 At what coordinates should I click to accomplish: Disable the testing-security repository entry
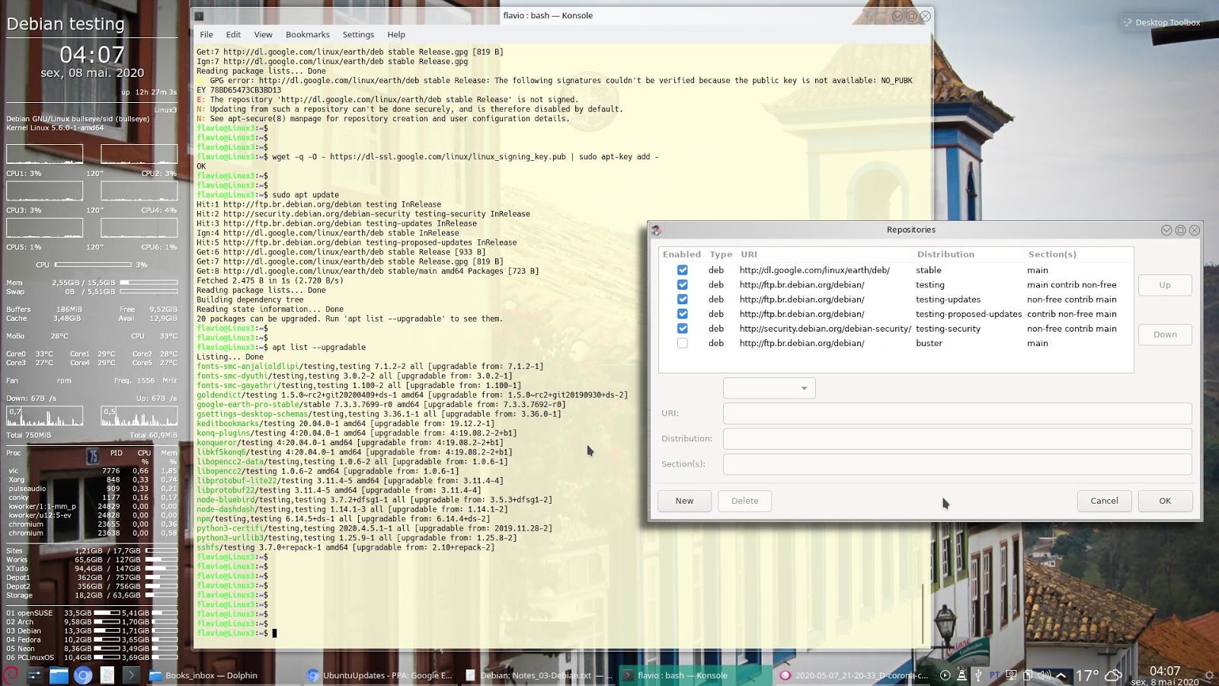682,329
